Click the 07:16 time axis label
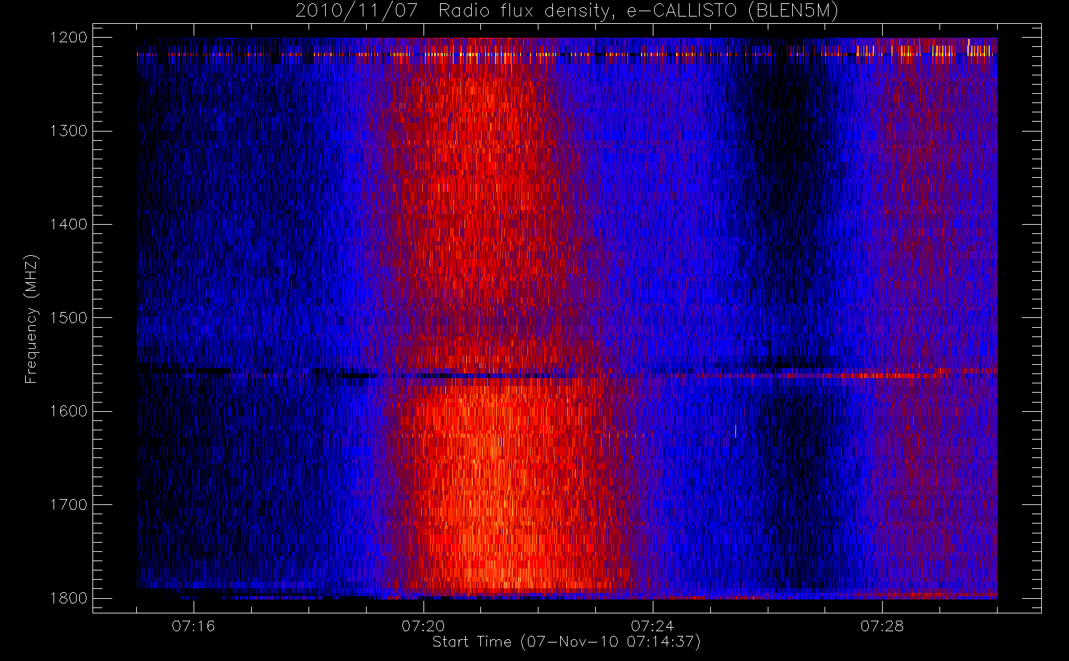1069x661 pixels. pyautogui.click(x=194, y=626)
